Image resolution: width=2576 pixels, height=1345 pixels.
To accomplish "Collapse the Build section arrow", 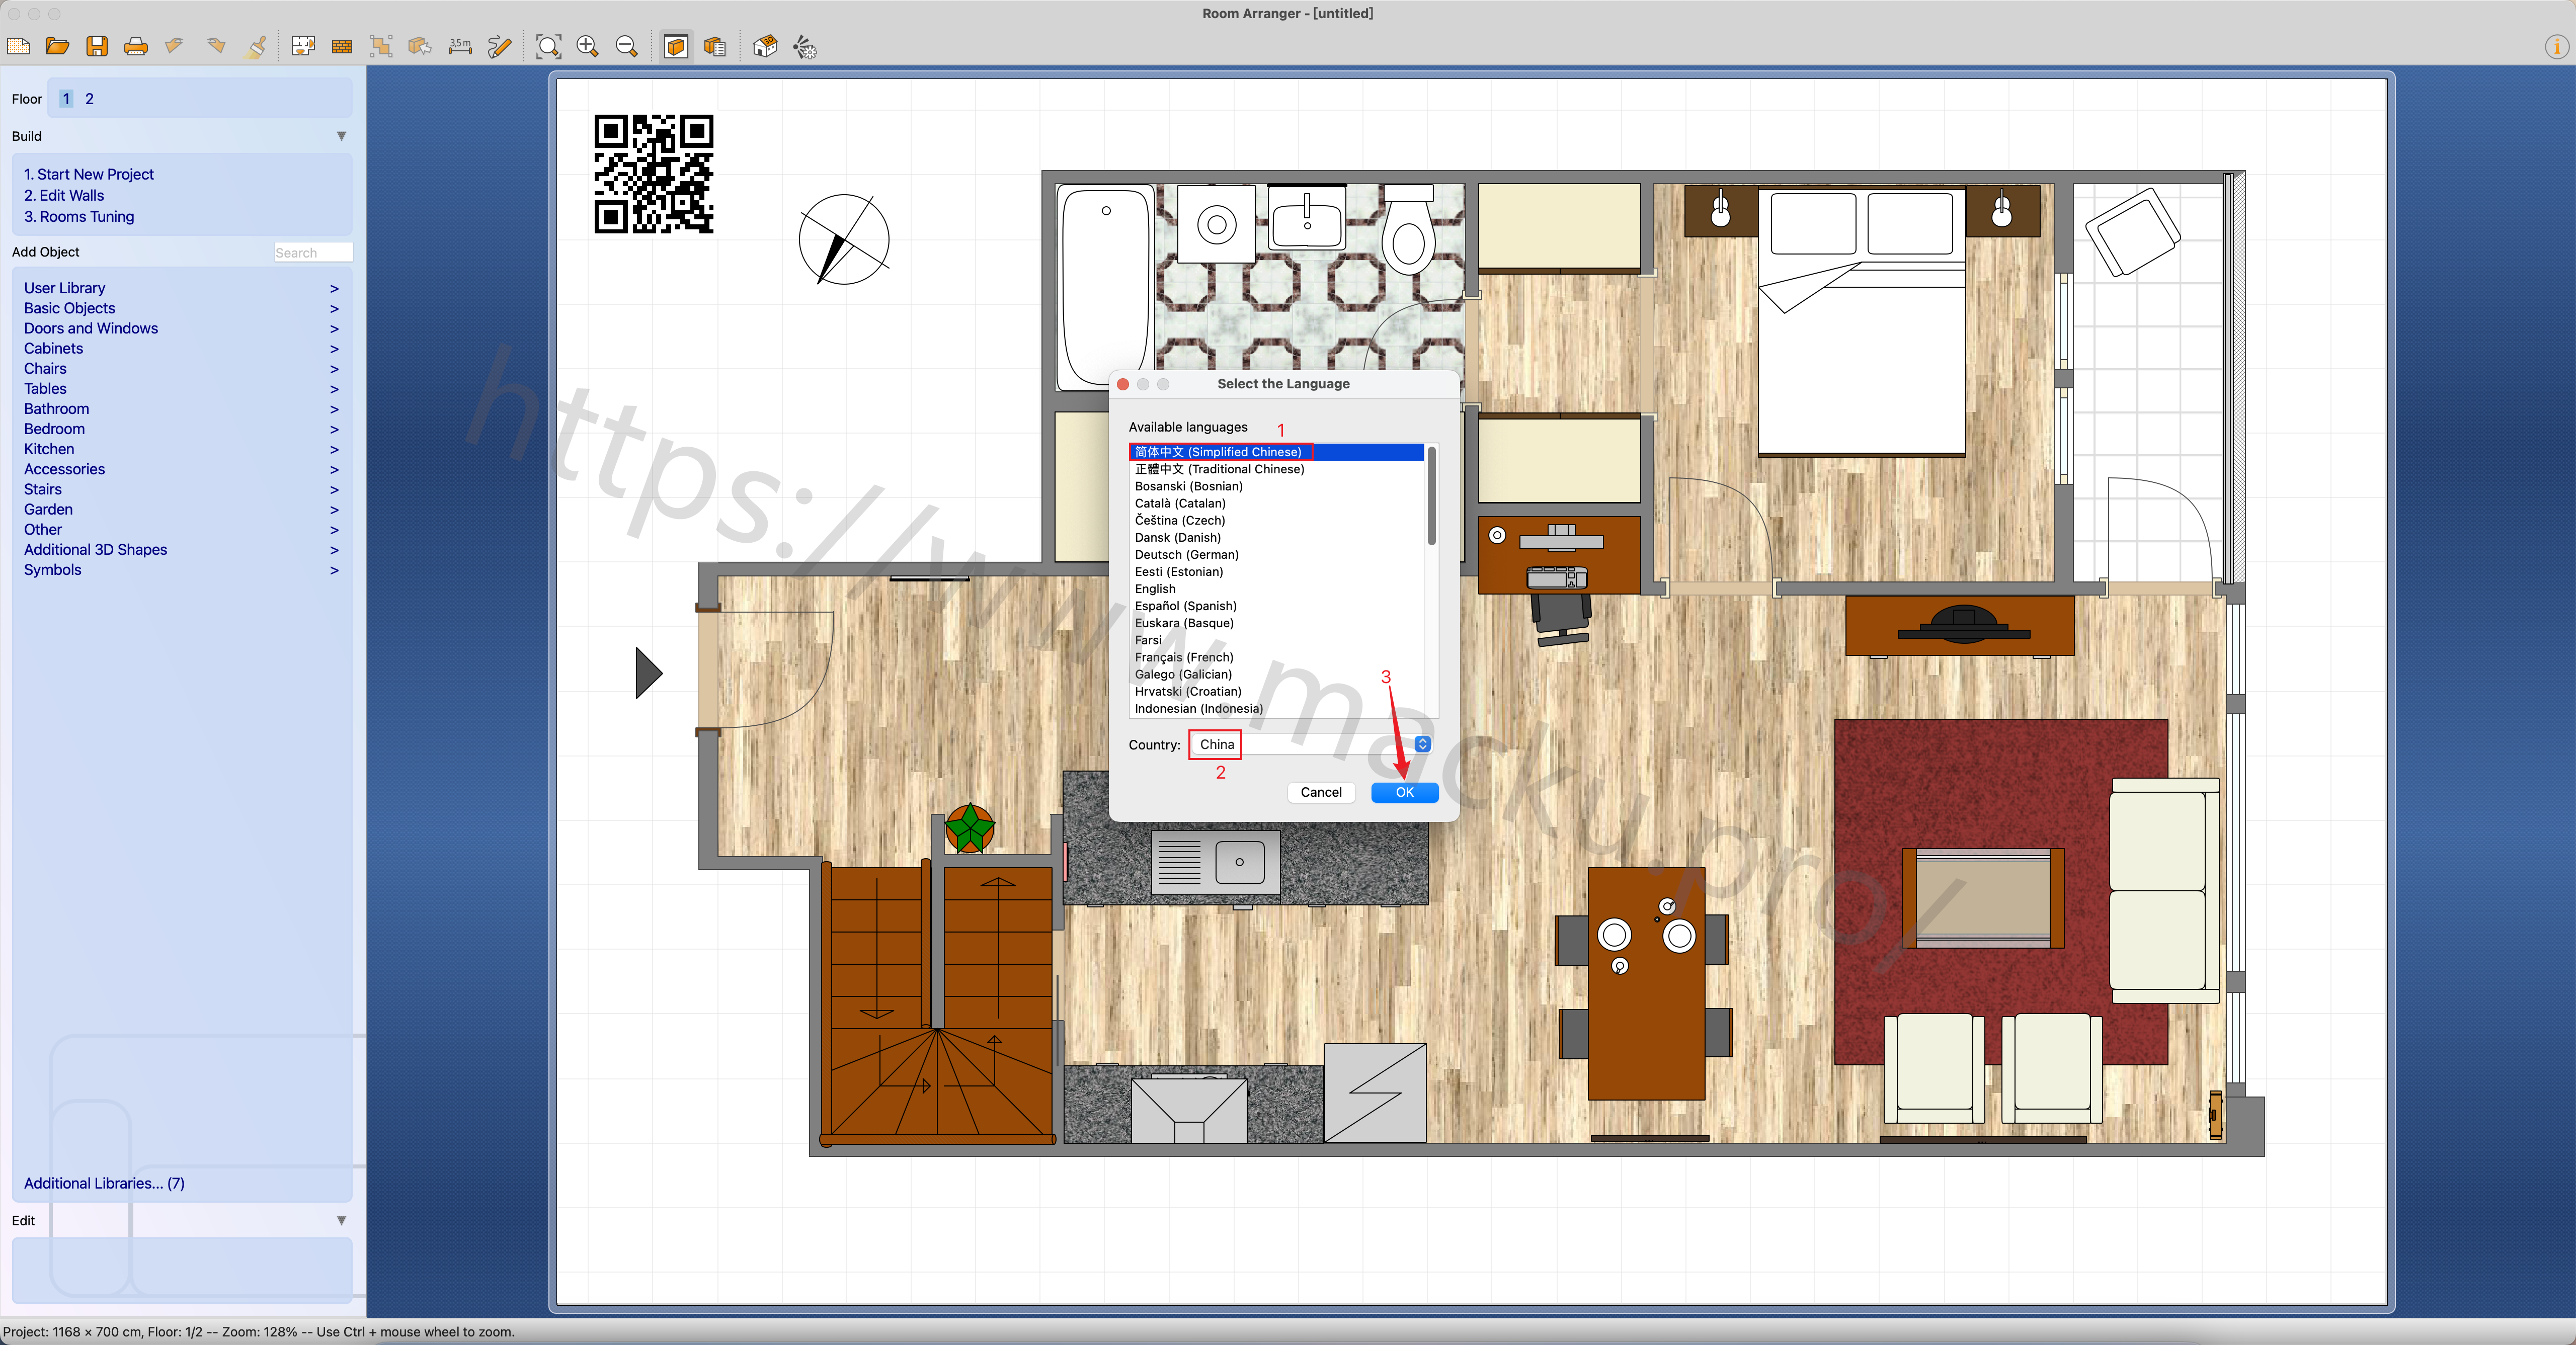I will pos(341,136).
